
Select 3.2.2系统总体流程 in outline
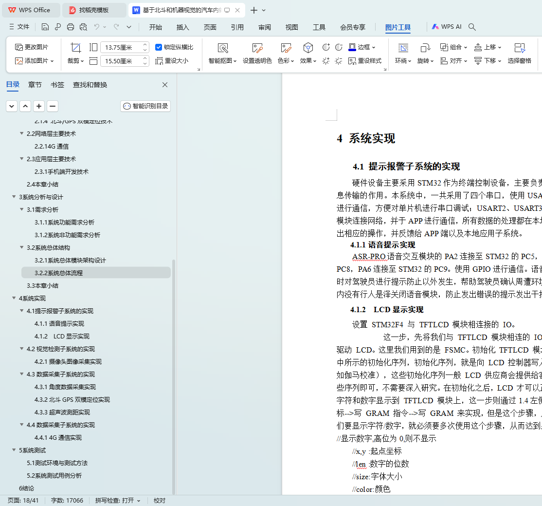click(x=96, y=273)
